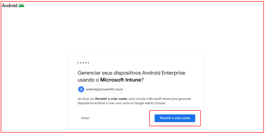Click "Ao clicar em" at description start
The image size is (266, 134).
click(86, 99)
